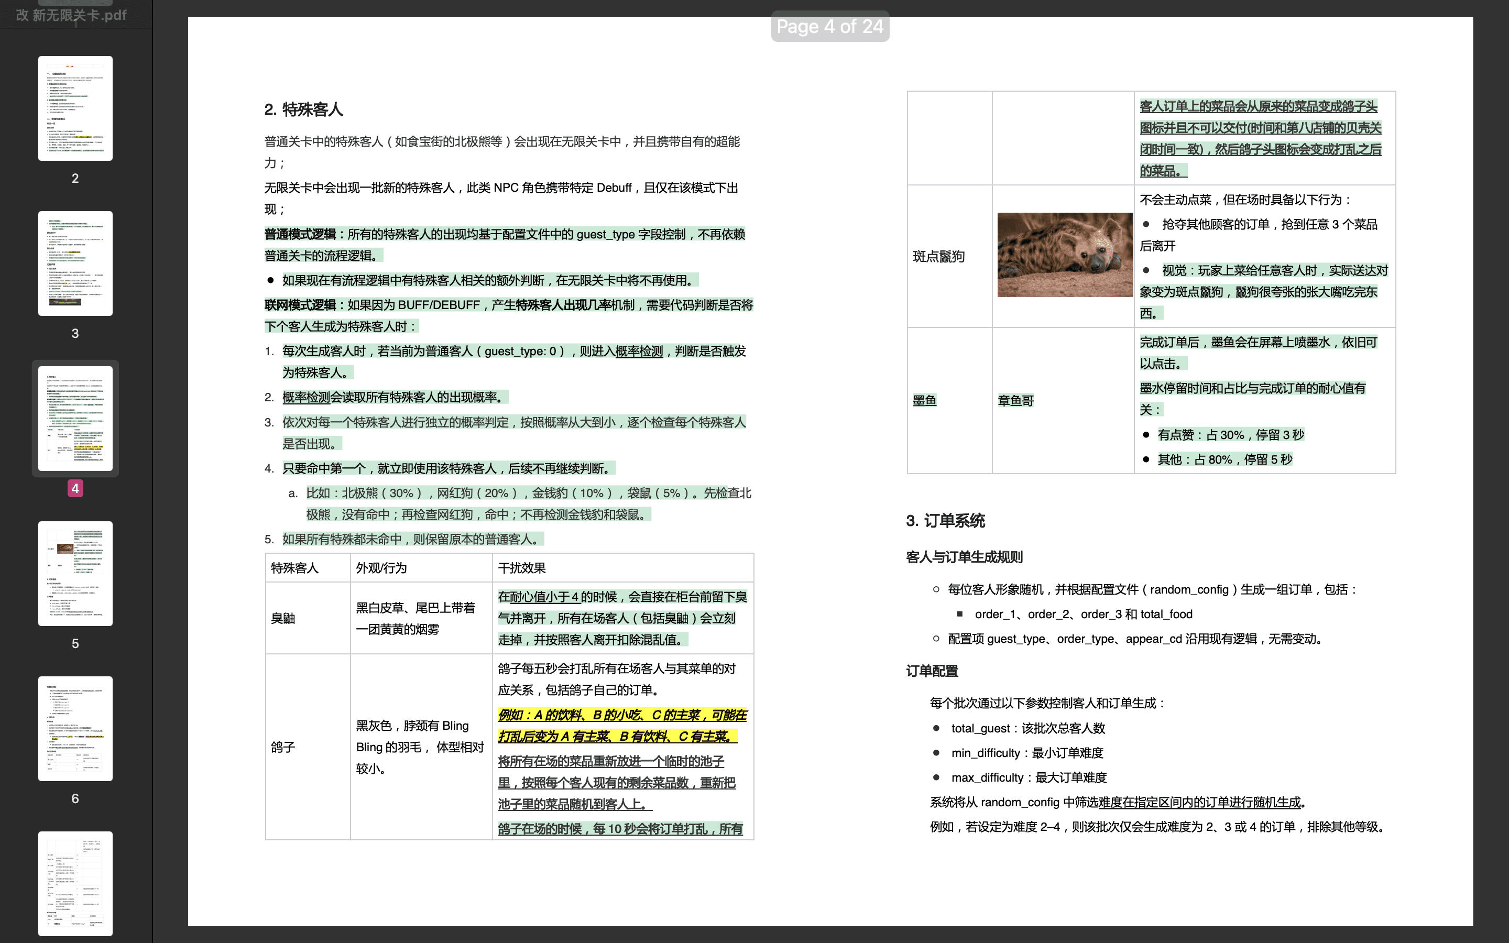This screenshot has width=1509, height=943.
Task: Click the 臭鼬 table cell
Action: point(283,618)
